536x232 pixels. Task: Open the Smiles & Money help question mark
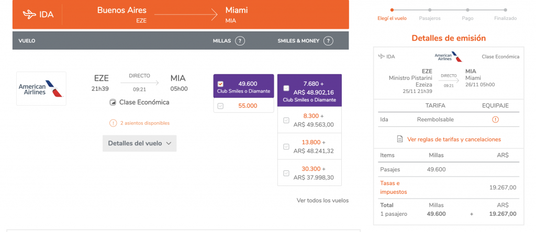coord(329,41)
